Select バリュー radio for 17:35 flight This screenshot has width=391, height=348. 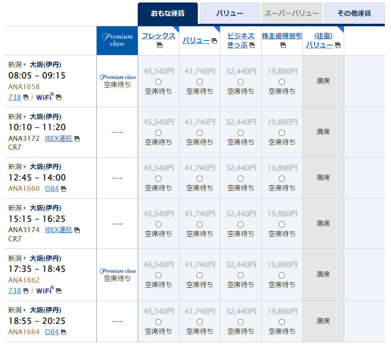point(199,275)
